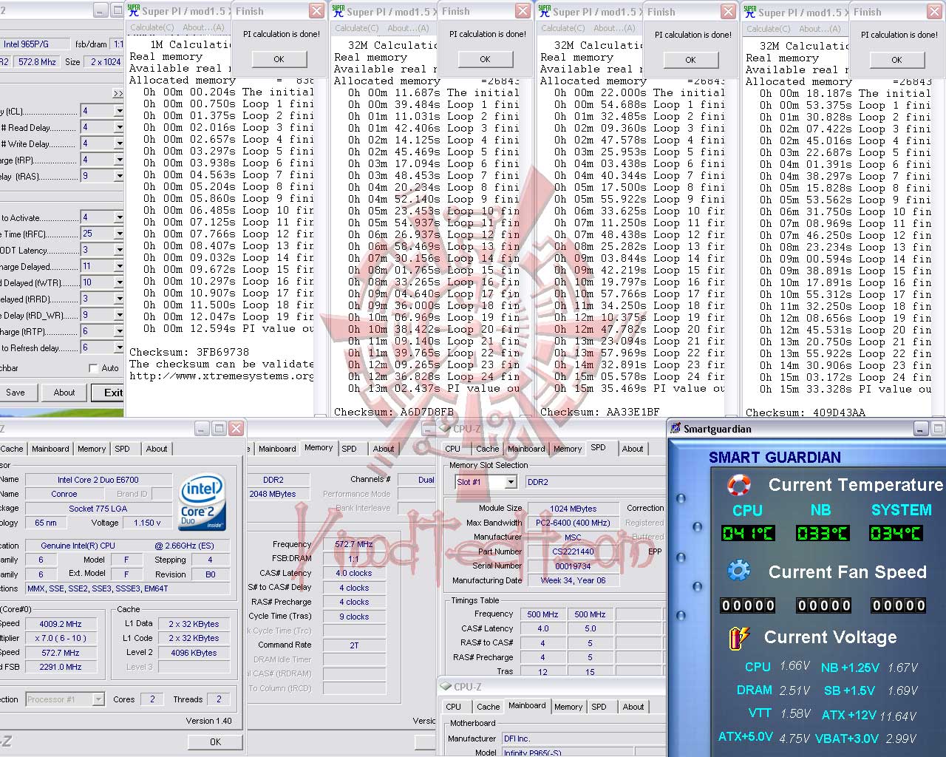Open the (tRAS) dropdown showing 9
The width and height of the screenshot is (946, 757).
[x=119, y=176]
